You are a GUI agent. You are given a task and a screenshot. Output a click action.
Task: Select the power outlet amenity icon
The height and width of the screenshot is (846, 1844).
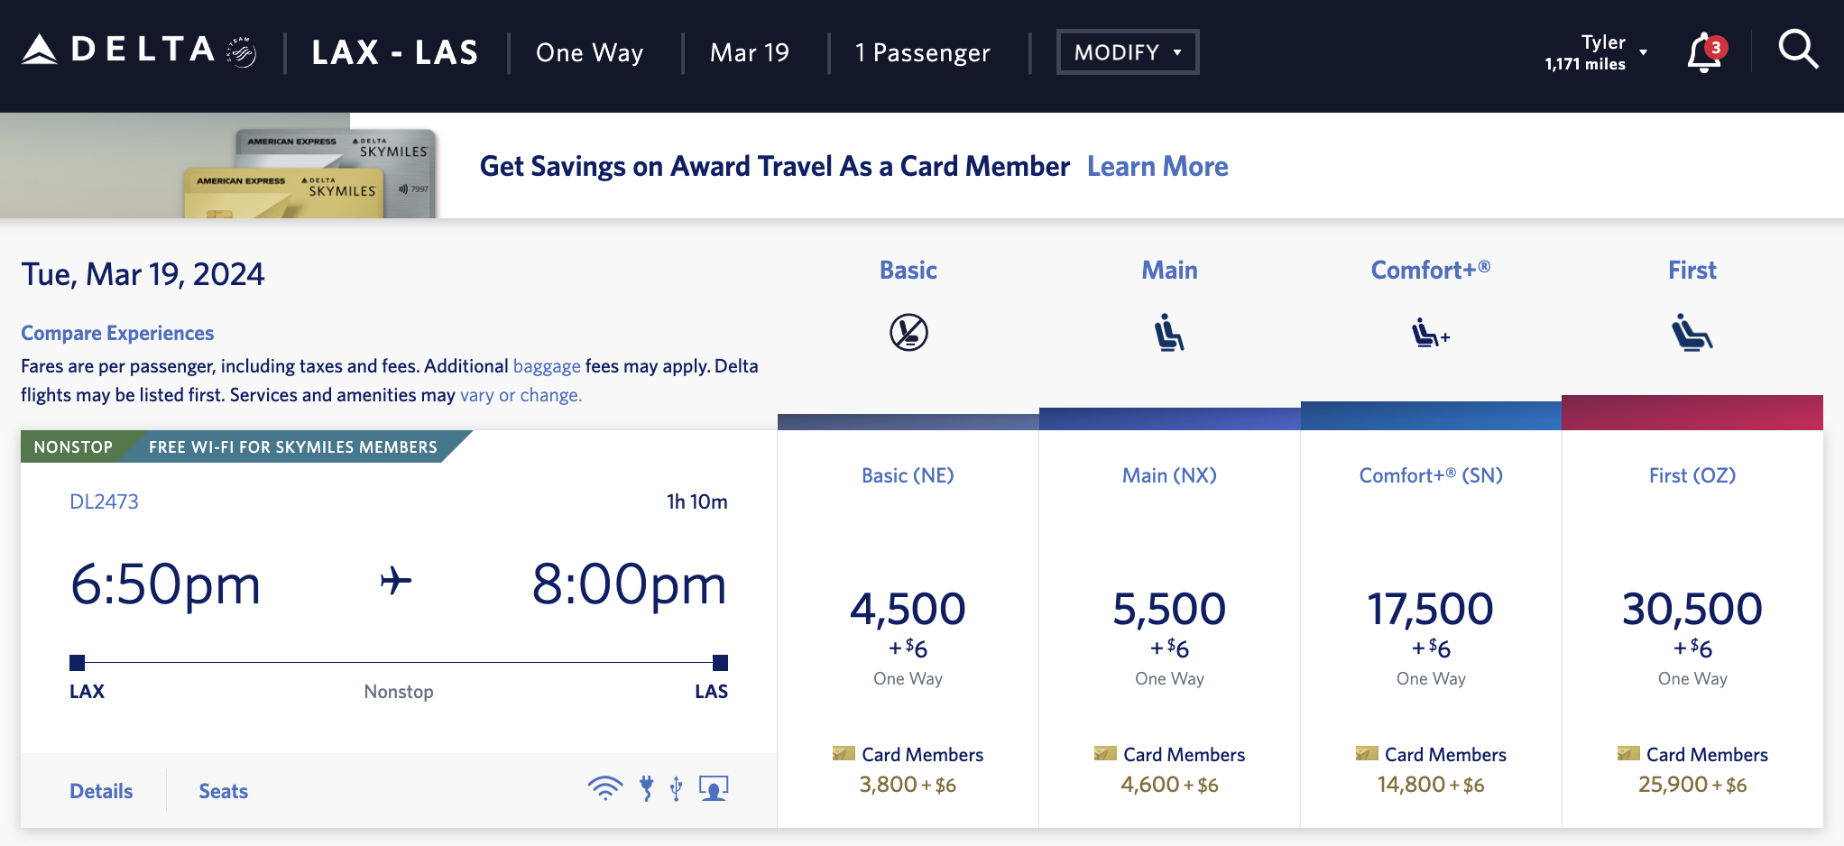(x=646, y=787)
